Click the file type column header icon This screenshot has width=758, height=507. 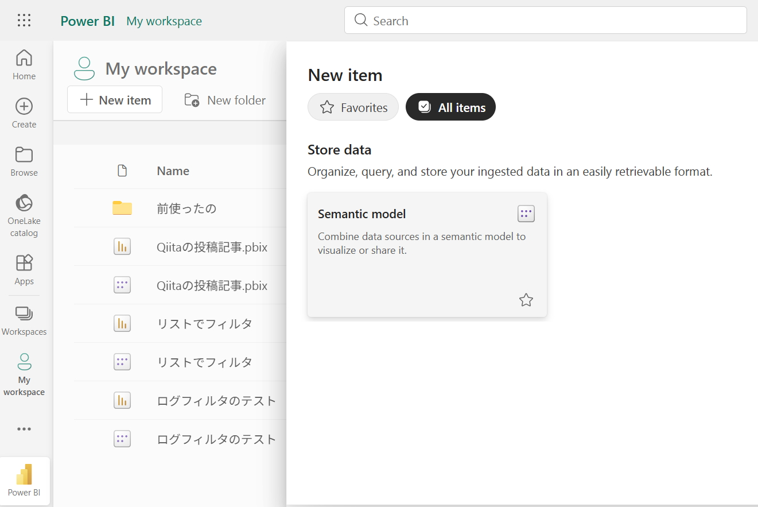tap(122, 171)
